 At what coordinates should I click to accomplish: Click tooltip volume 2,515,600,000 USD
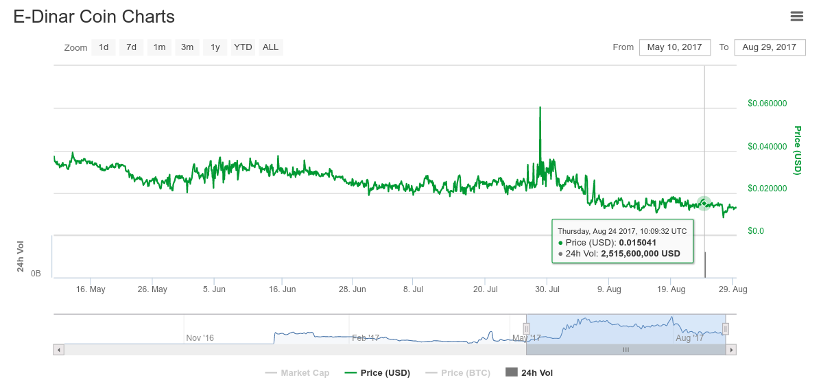(641, 254)
